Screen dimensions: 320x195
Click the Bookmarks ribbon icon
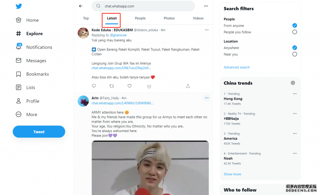click(x=18, y=74)
